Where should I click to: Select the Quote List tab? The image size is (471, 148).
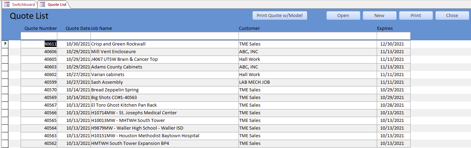(x=57, y=5)
